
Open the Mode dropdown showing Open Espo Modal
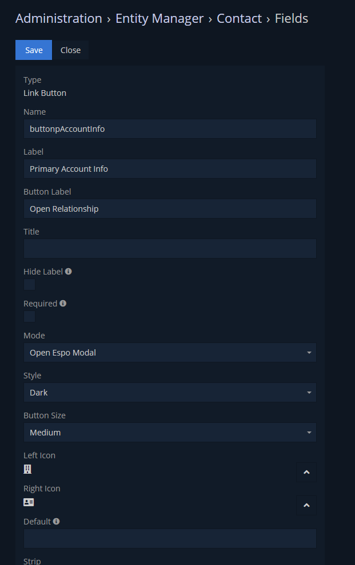pyautogui.click(x=170, y=352)
